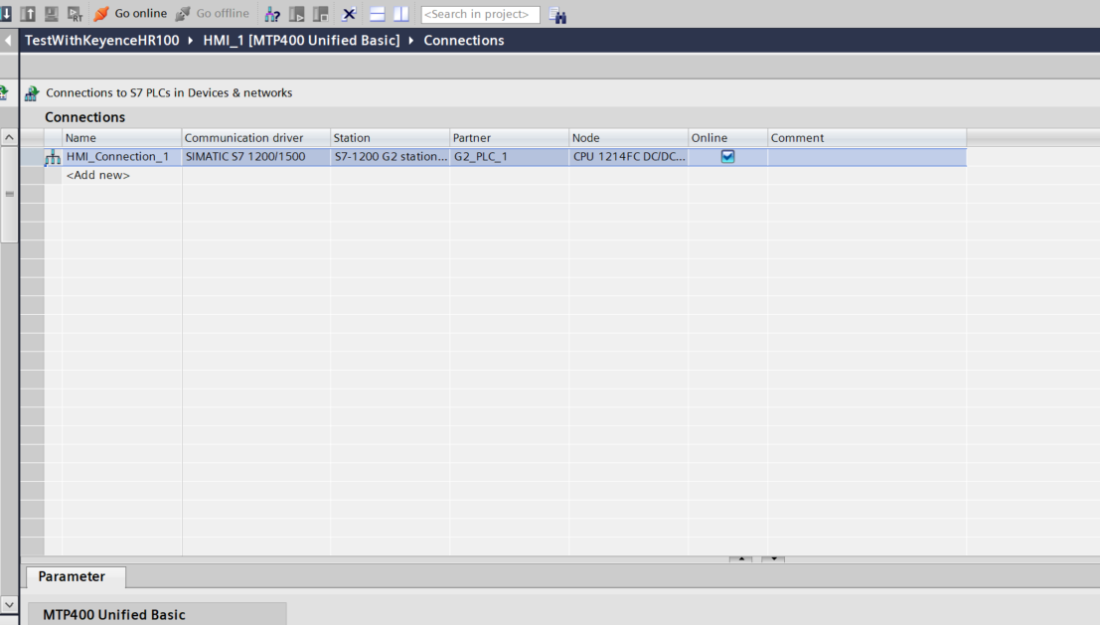Sort by the Name column header
Screen dimensions: 1100x625
121,137
